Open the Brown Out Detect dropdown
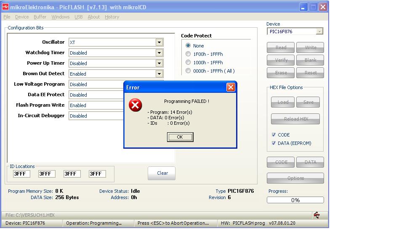Viewport: 404px width, 252px height. [159, 74]
